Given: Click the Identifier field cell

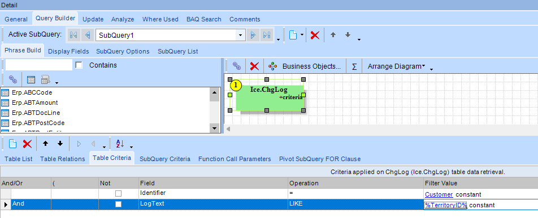Looking at the screenshot, I should (214, 193).
